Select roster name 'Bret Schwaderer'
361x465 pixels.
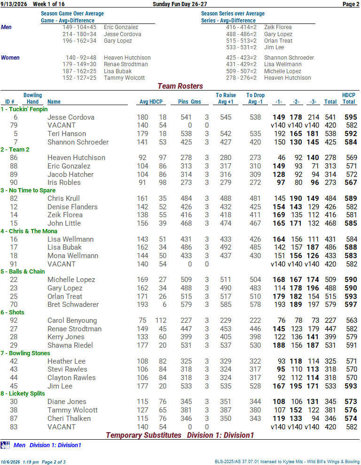tap(73, 304)
